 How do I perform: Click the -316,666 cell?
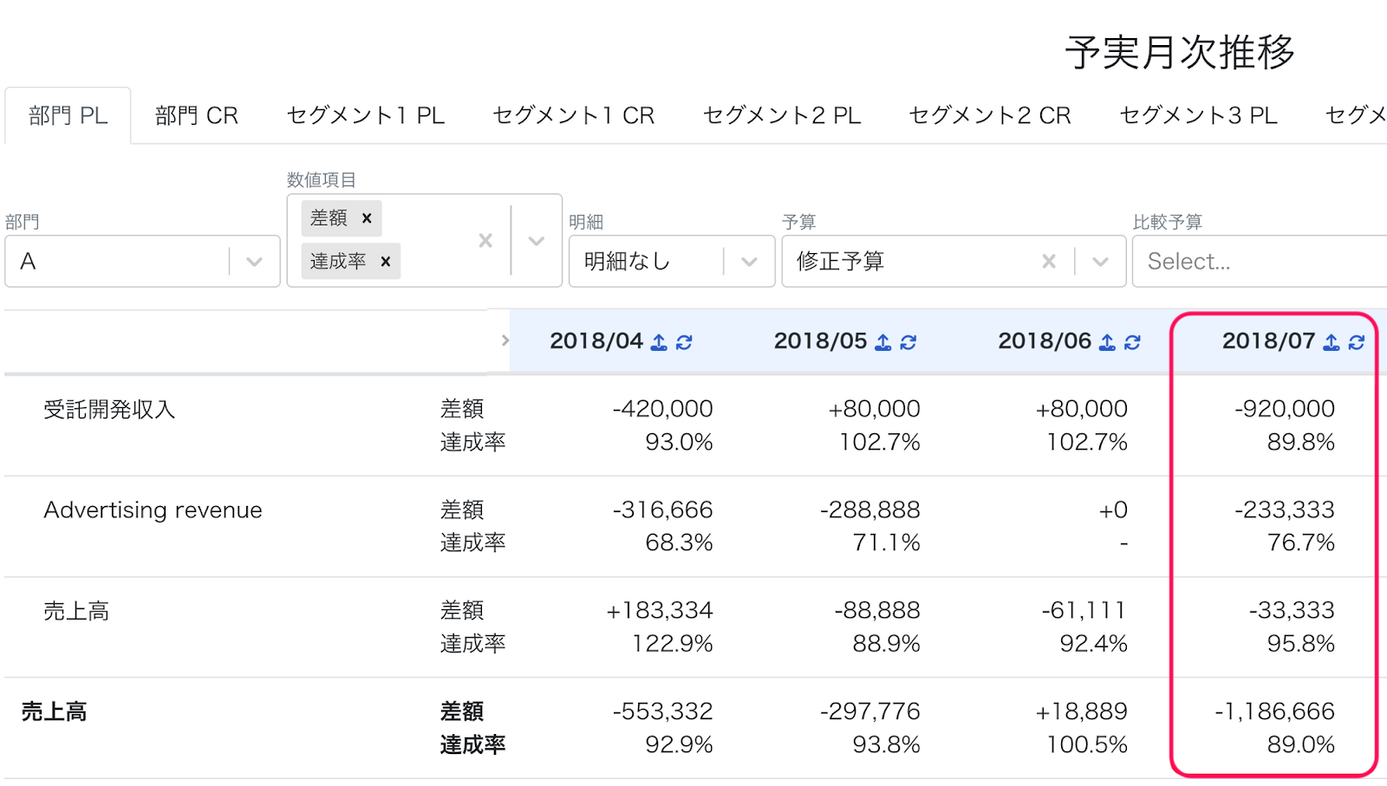pos(663,510)
